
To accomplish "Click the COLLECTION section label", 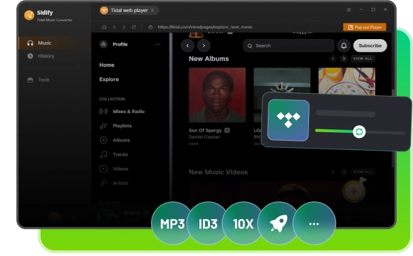I will [112, 99].
